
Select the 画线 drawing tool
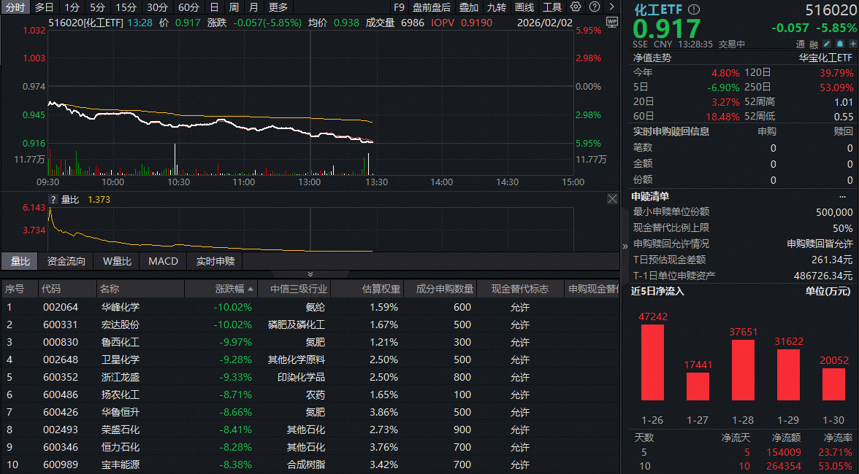coord(523,7)
